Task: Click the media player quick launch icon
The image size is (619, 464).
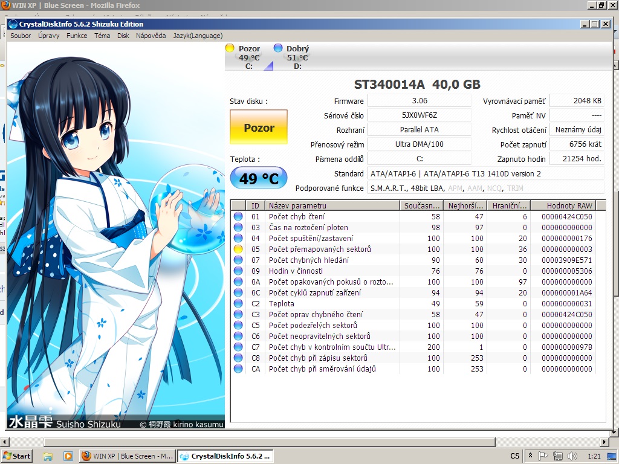Action: click(x=68, y=457)
